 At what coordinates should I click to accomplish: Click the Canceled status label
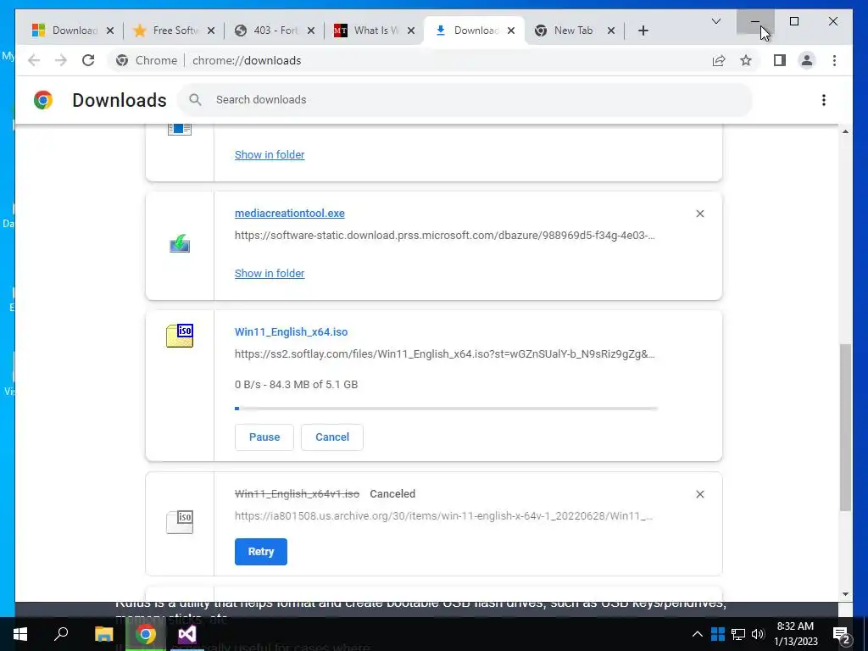(x=392, y=494)
